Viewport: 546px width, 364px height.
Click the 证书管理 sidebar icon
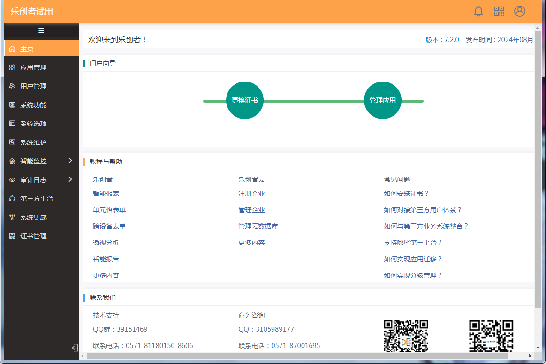coord(12,236)
